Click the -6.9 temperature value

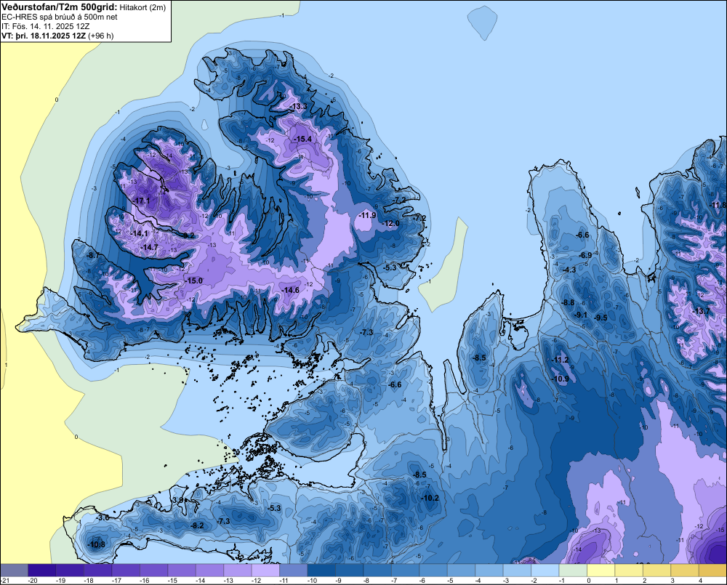(x=585, y=255)
